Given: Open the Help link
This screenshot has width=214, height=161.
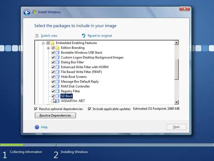Looking at the screenshot, I should tap(44, 127).
